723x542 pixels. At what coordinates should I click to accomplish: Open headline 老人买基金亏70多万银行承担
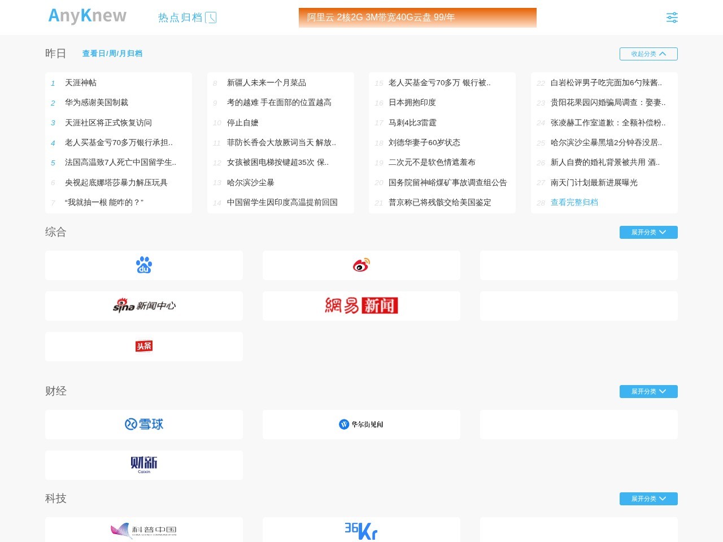point(119,142)
